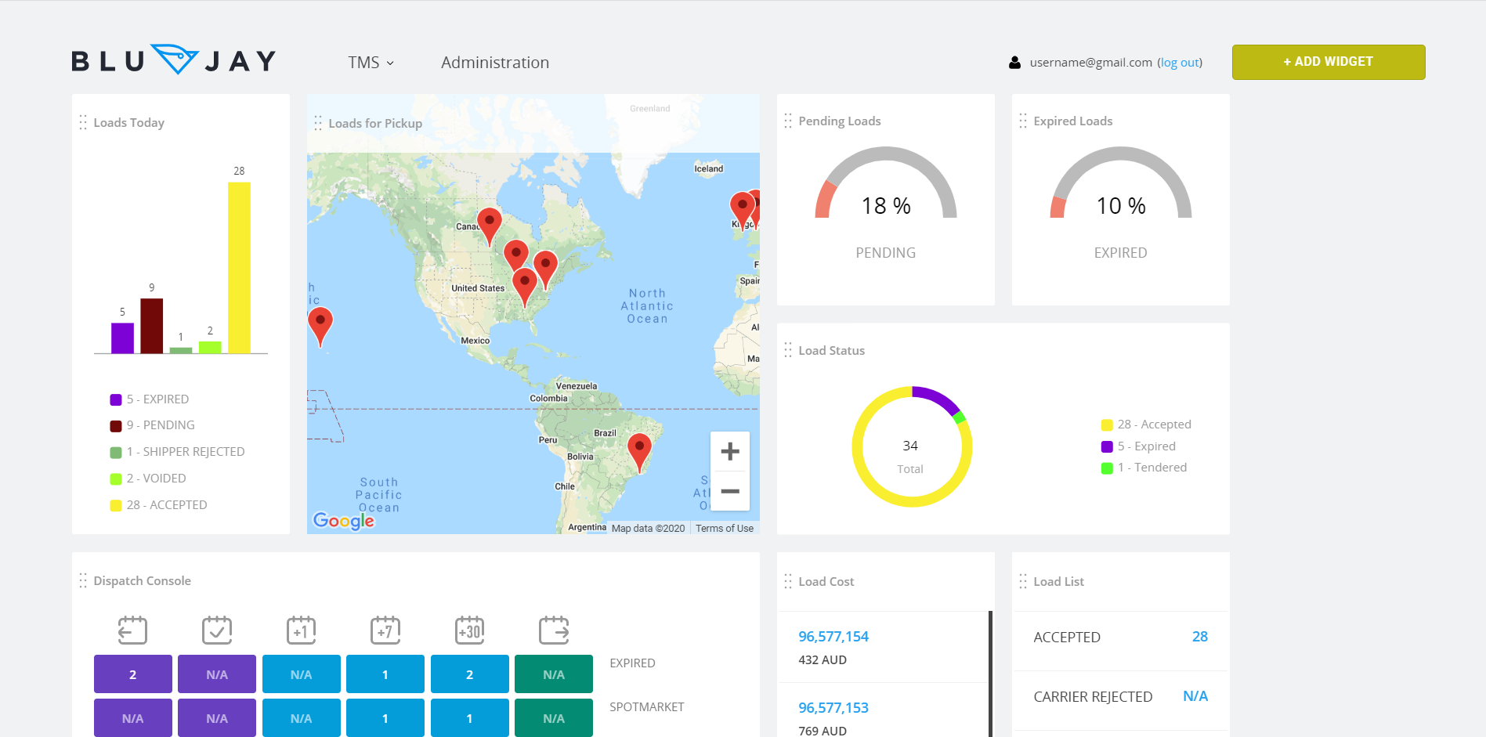Click EXPIRED row +7 days tile showing 1

tap(385, 674)
